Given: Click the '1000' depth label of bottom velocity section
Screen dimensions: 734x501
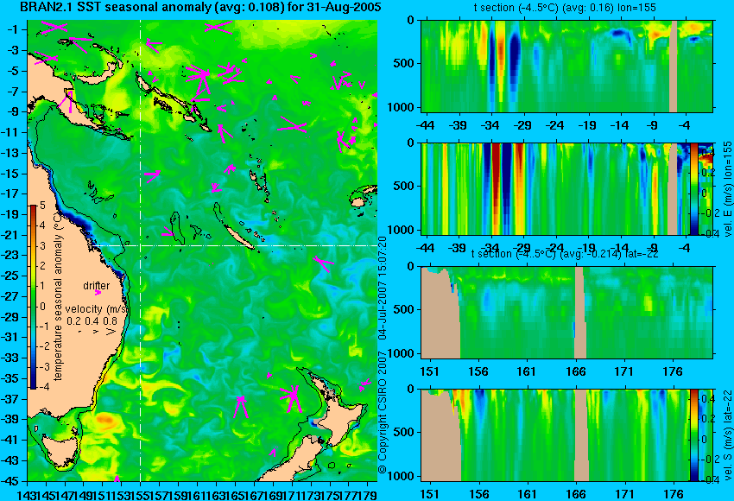Looking at the screenshot, I should click(x=401, y=476).
